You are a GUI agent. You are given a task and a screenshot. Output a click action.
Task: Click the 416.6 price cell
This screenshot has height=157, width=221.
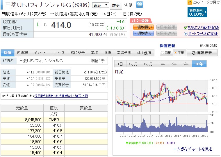coord(54,142)
